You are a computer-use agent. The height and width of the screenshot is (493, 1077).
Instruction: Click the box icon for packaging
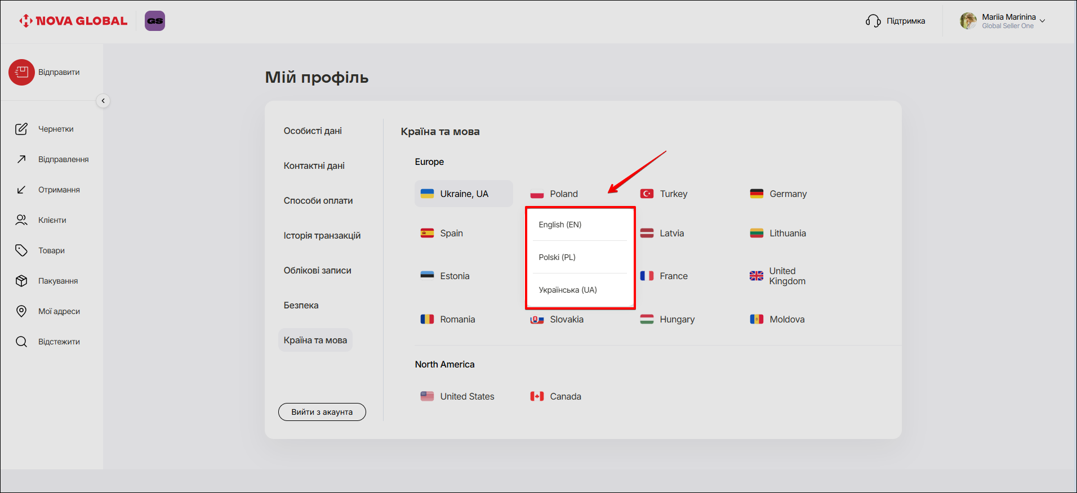click(21, 281)
